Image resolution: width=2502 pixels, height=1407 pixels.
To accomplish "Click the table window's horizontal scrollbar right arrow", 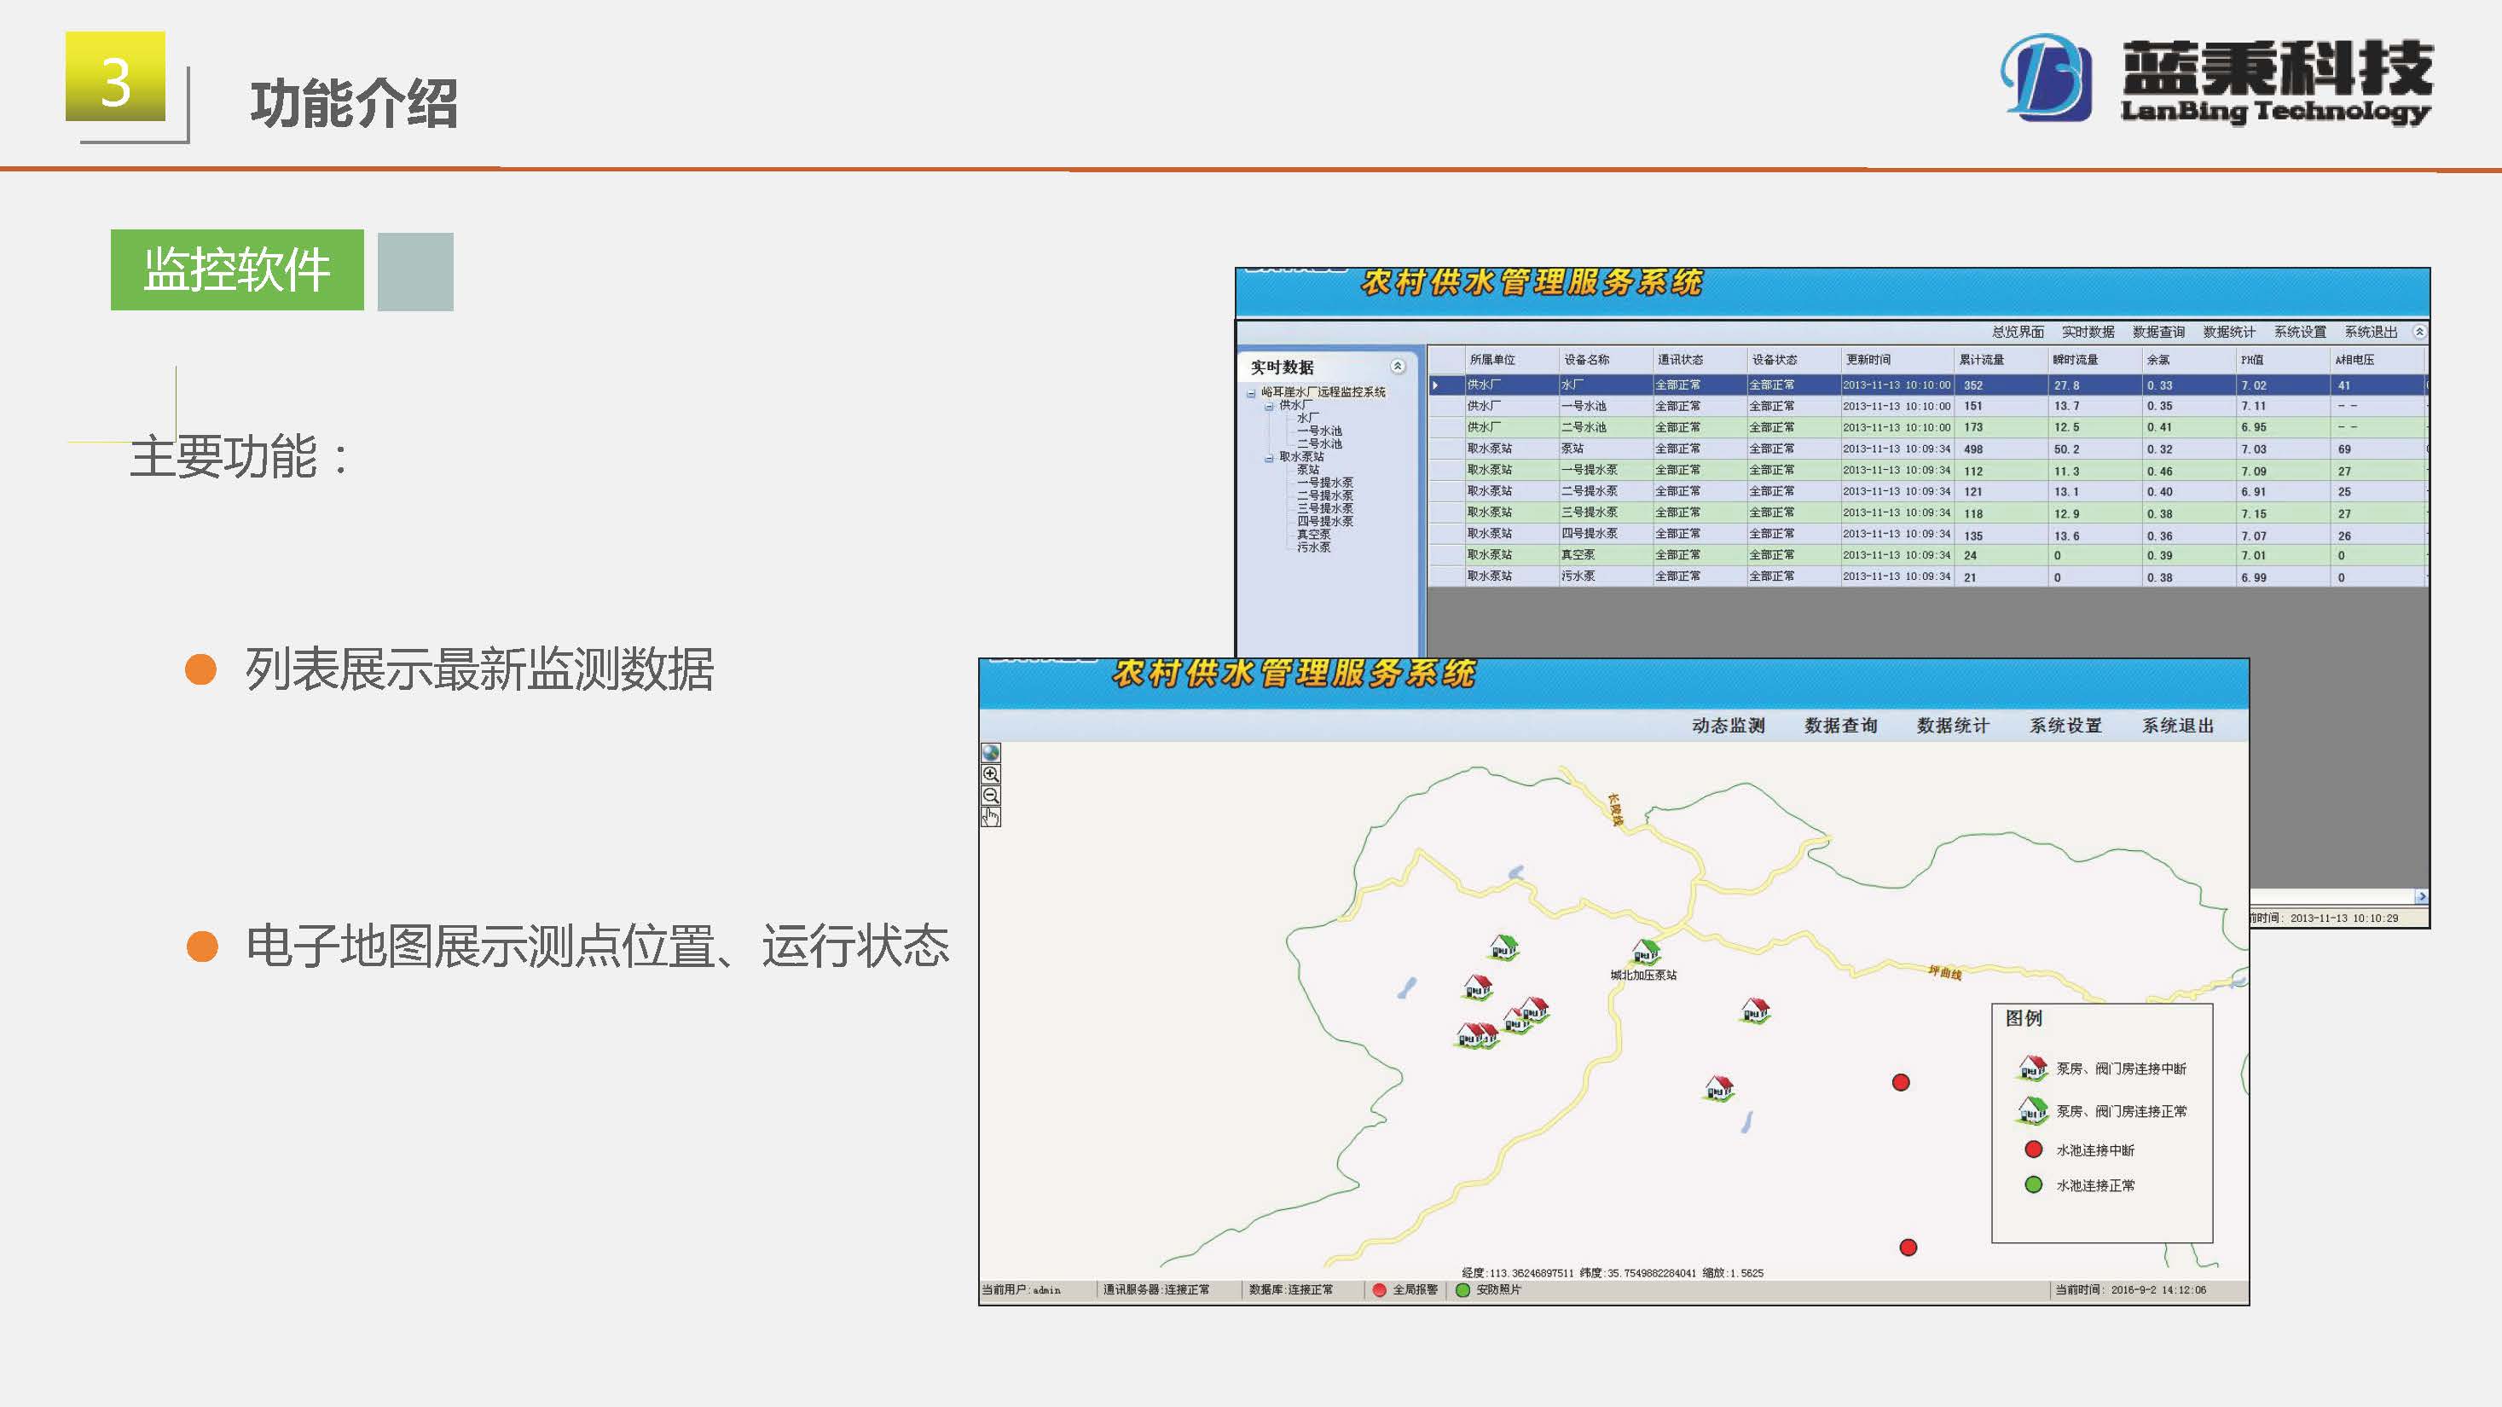I will 2421,896.
